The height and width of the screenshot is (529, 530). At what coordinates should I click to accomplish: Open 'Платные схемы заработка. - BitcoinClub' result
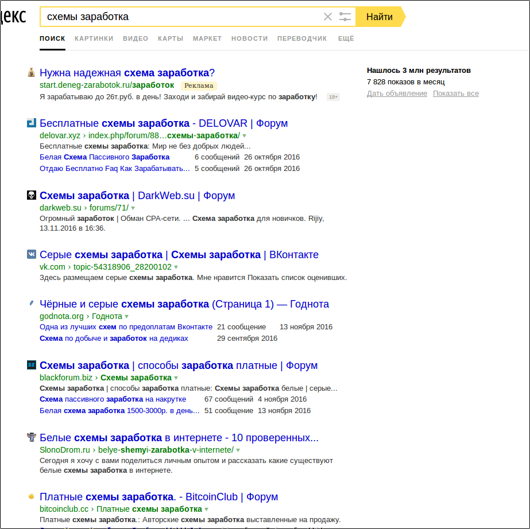159,497
